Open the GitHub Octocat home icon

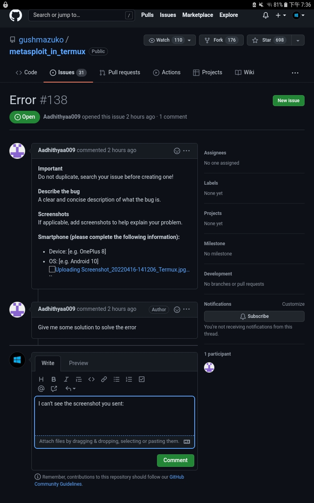(15, 15)
